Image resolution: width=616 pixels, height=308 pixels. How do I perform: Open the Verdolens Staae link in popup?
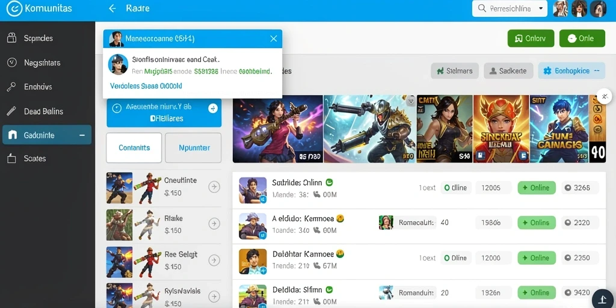click(146, 85)
